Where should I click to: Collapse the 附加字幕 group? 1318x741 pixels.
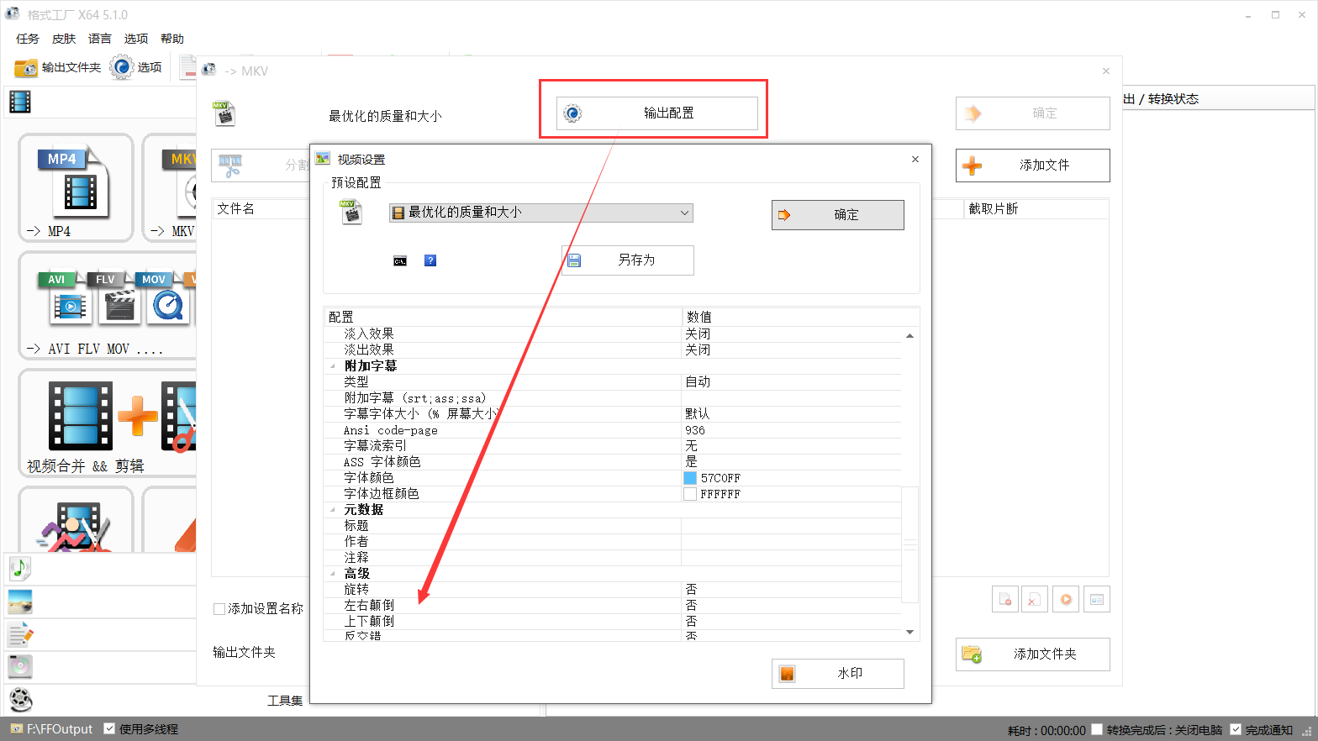tap(333, 366)
